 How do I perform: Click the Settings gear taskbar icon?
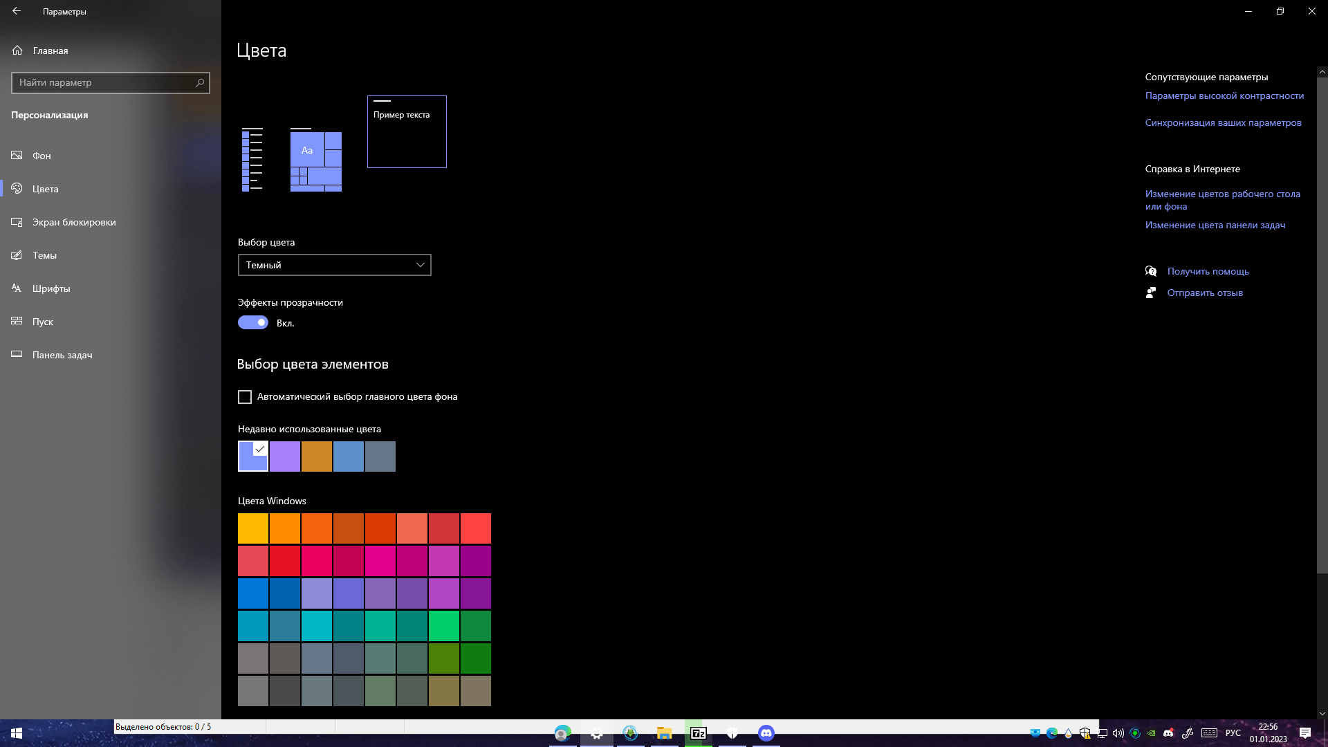coord(596,733)
